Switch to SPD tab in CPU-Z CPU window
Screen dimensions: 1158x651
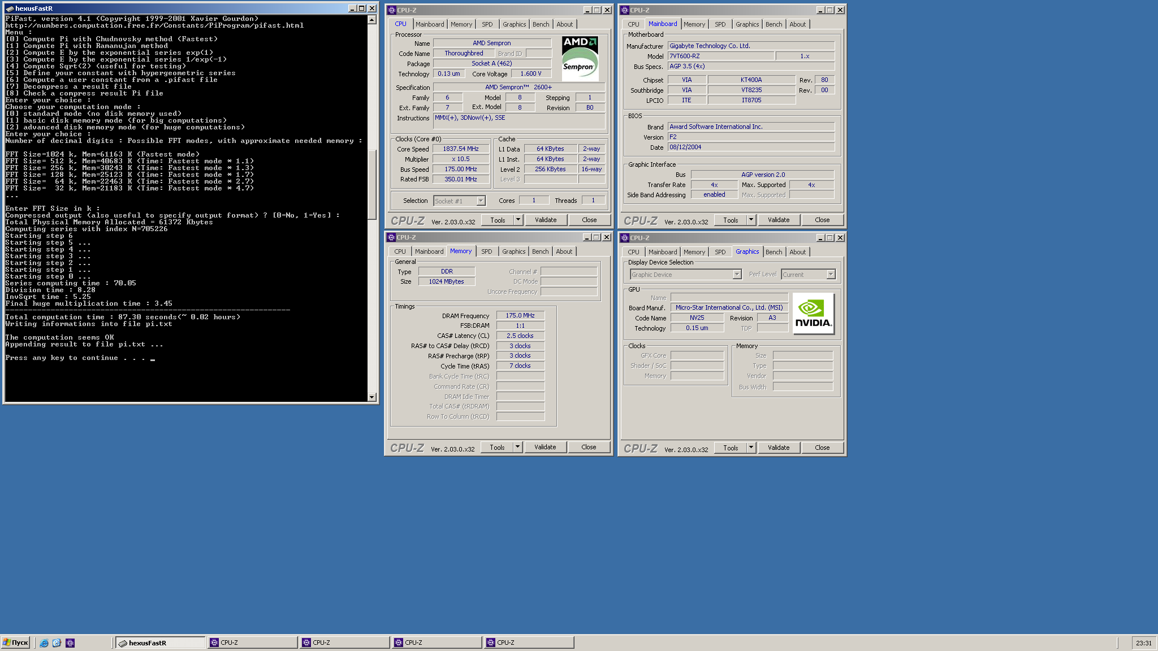pyautogui.click(x=487, y=24)
